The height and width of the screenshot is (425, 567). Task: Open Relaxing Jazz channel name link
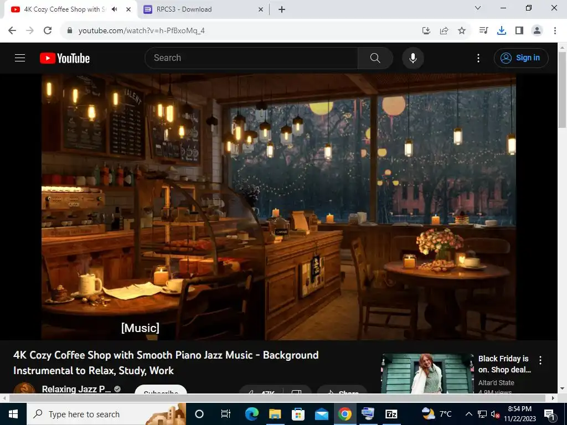click(x=76, y=389)
